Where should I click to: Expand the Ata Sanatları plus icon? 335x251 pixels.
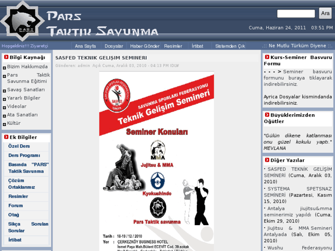click(x=4, y=116)
